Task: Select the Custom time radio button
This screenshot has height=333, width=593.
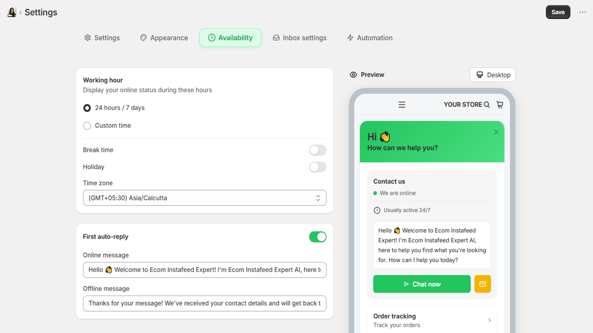Action: coord(87,126)
